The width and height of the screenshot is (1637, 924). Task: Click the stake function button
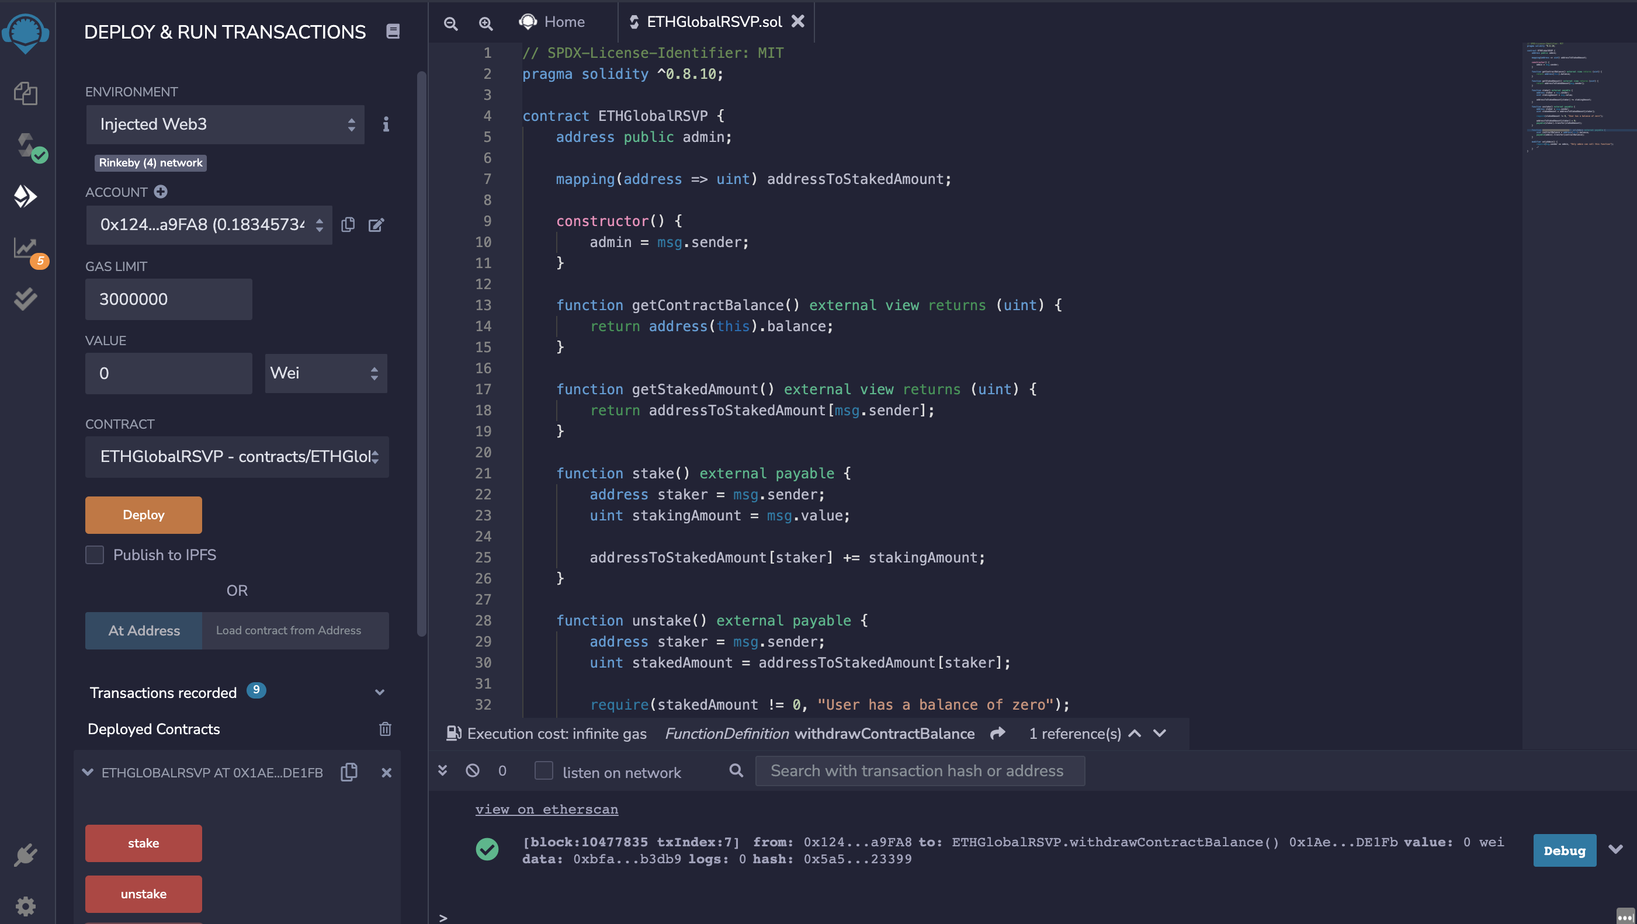click(x=143, y=842)
